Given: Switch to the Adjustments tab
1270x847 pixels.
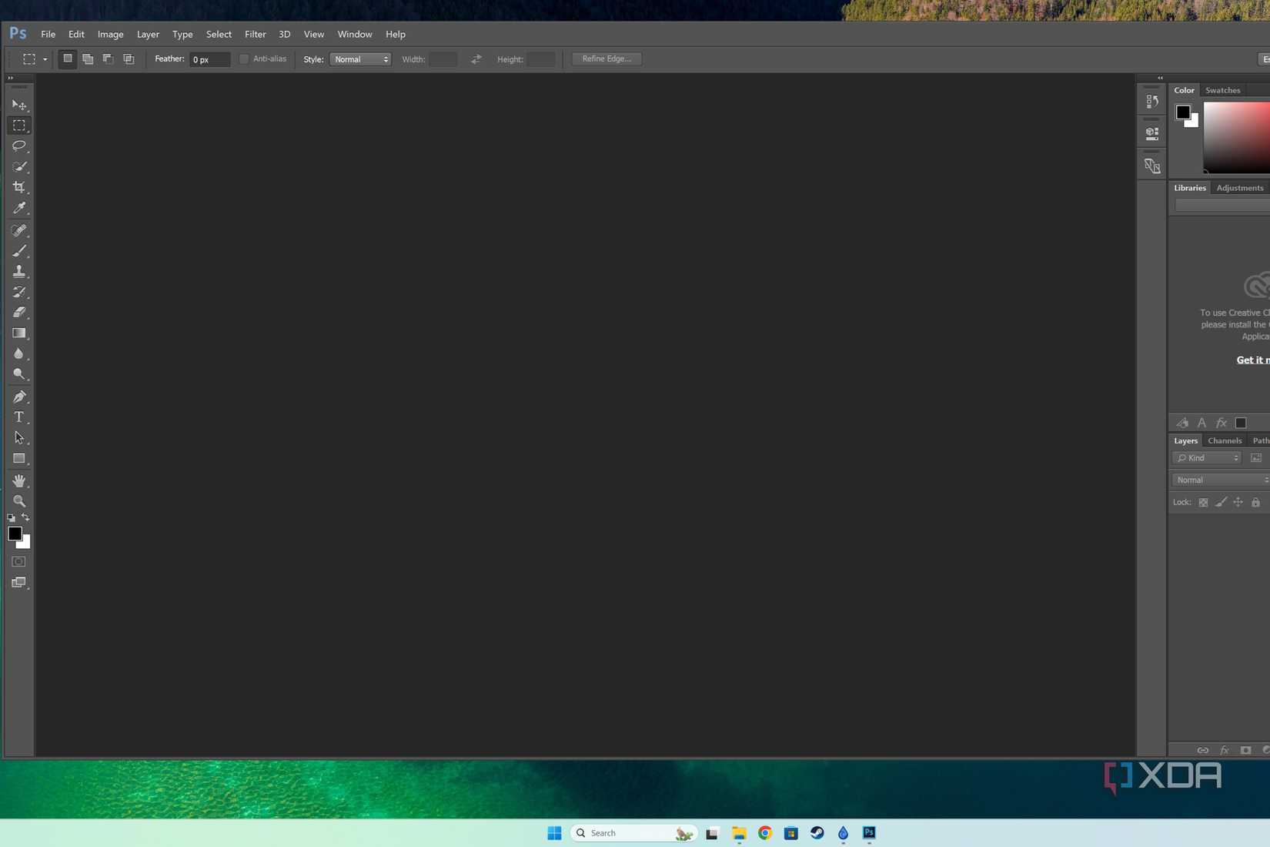Looking at the screenshot, I should pyautogui.click(x=1239, y=188).
